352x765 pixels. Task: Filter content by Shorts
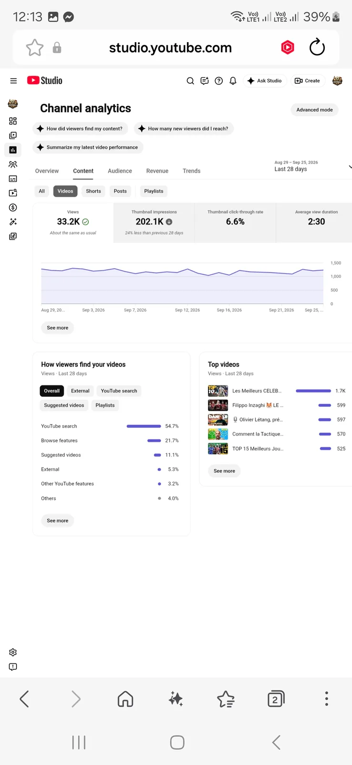coord(93,191)
